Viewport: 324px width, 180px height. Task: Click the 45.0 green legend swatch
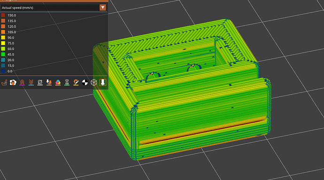click(3, 55)
